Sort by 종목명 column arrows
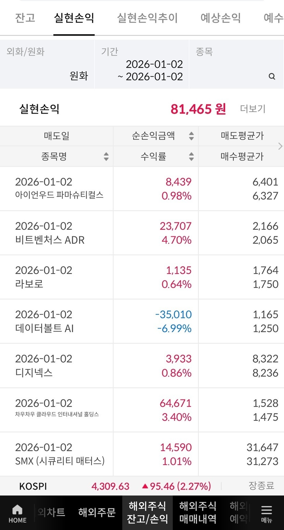 coord(106,156)
